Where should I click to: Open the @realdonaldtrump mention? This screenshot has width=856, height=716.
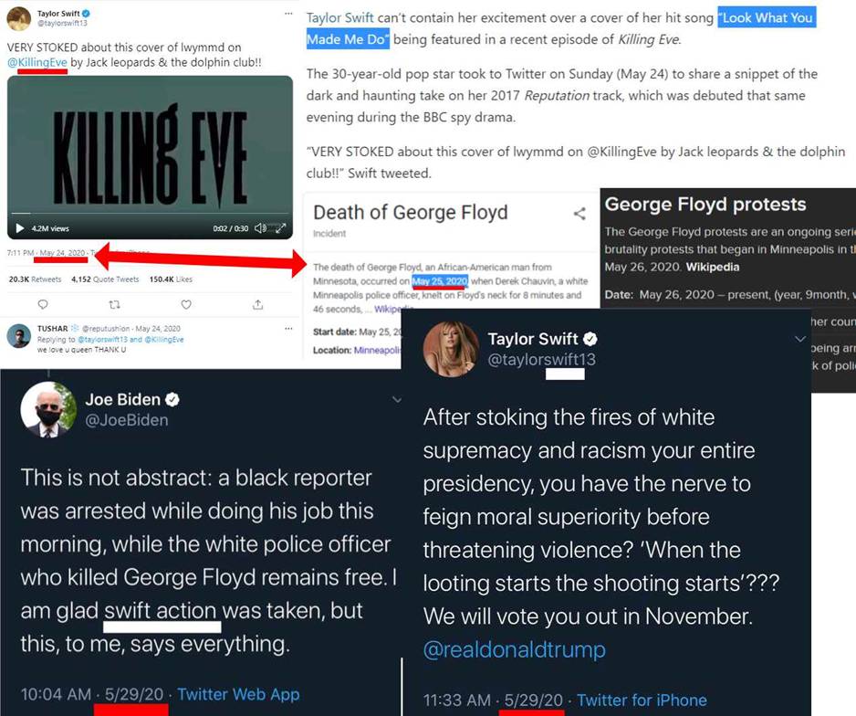pos(515,650)
